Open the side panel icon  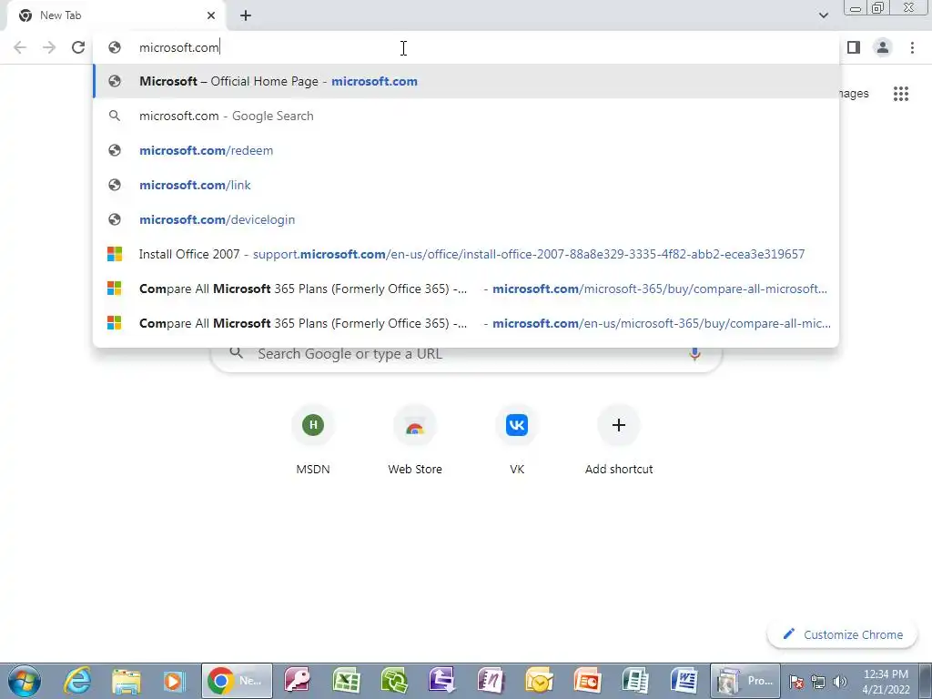854,47
